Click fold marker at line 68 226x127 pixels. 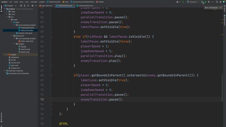pyautogui.click(x=51, y=75)
